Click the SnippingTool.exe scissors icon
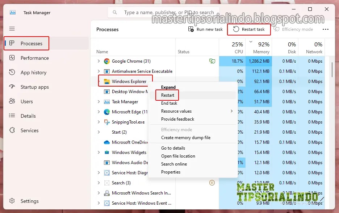 click(106, 122)
